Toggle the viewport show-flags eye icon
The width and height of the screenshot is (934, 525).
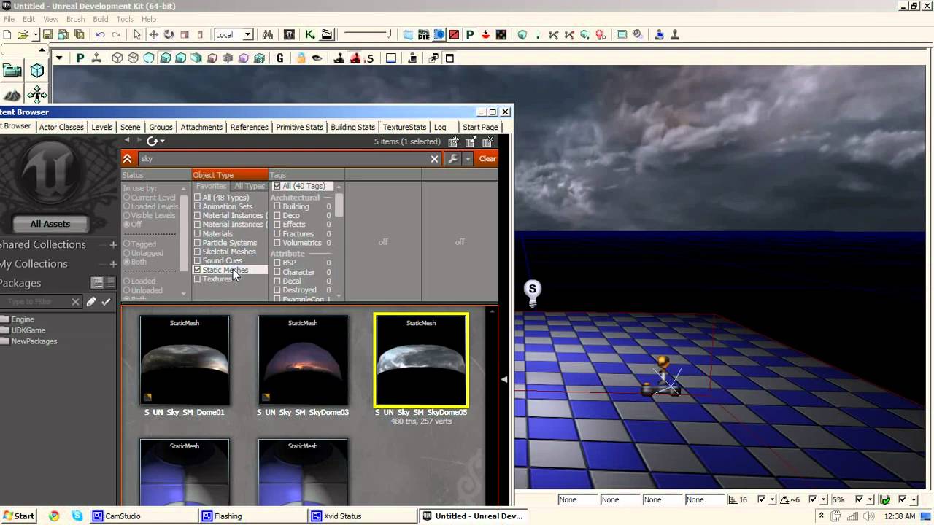click(317, 58)
